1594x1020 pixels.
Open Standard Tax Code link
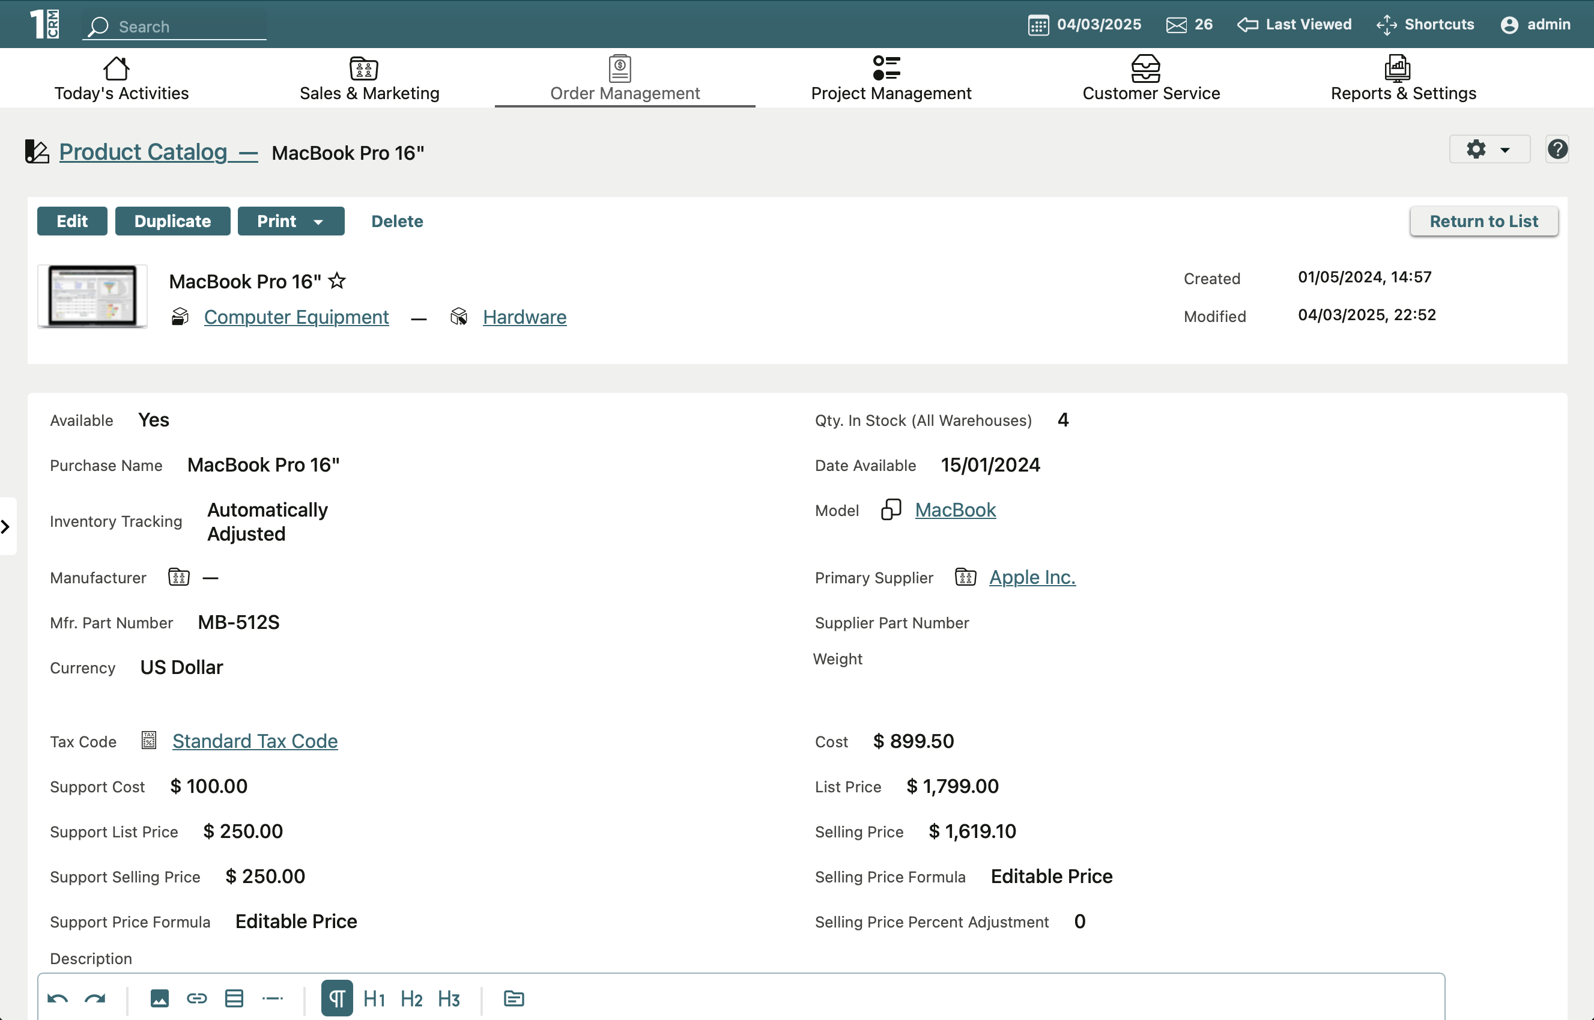click(255, 741)
